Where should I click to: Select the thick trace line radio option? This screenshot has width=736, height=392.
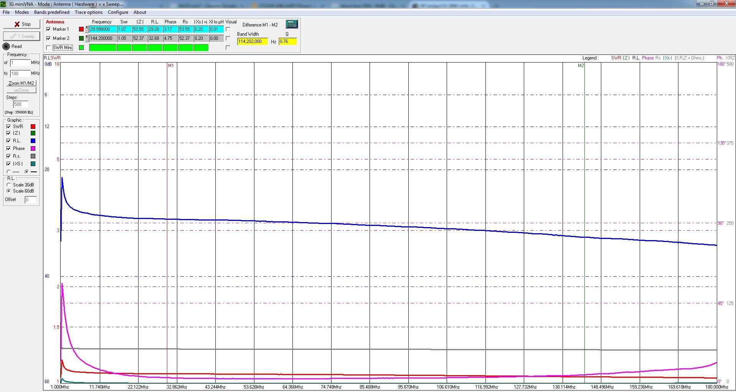click(26, 172)
